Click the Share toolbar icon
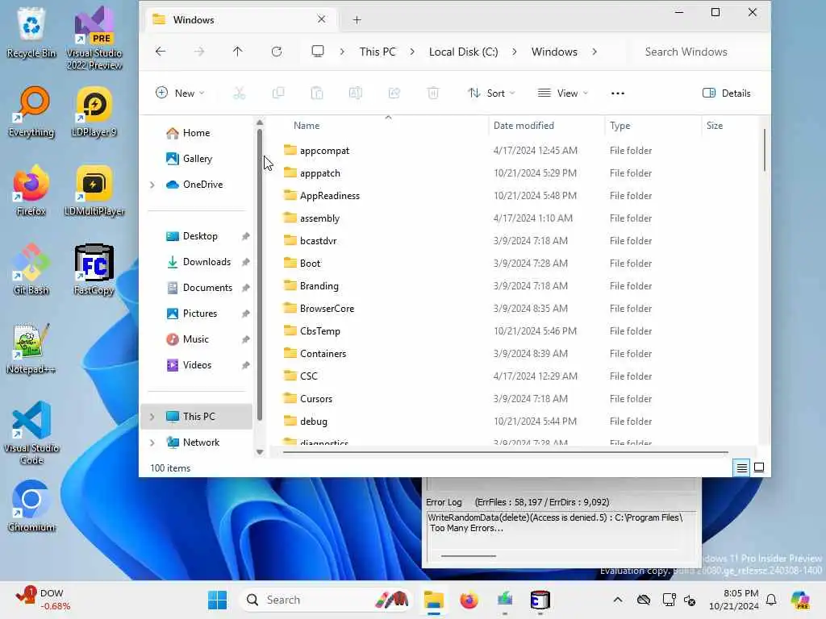The width and height of the screenshot is (826, 619). 394,93
